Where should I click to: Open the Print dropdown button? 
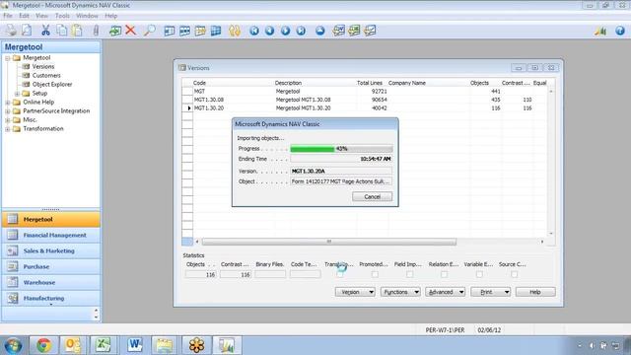click(491, 292)
